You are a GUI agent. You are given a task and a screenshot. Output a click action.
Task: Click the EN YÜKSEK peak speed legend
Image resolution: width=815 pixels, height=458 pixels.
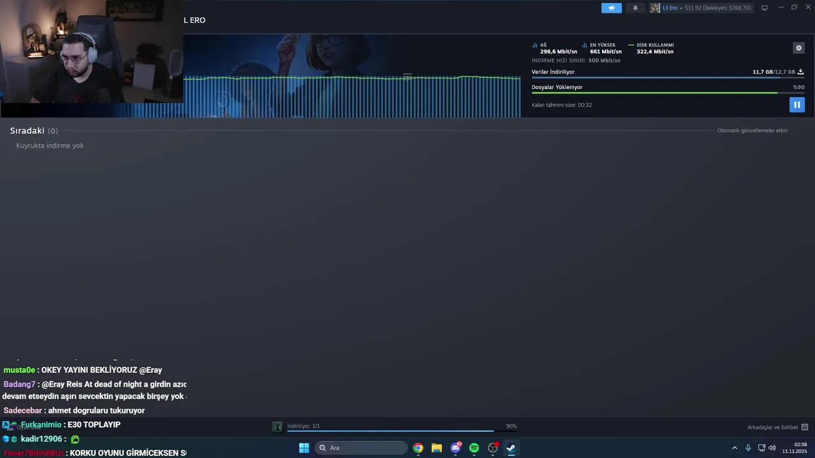tap(602, 48)
